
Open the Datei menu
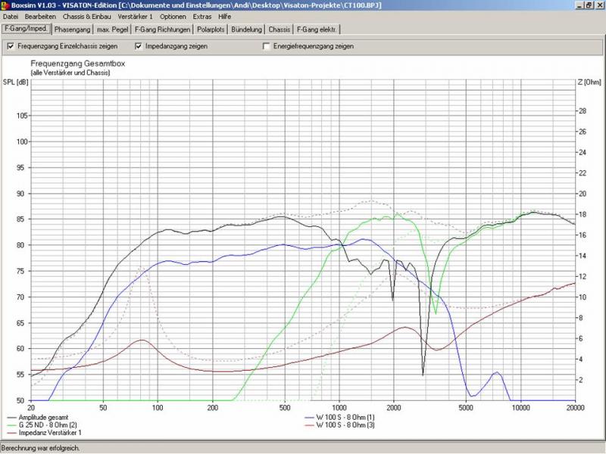pos(11,16)
